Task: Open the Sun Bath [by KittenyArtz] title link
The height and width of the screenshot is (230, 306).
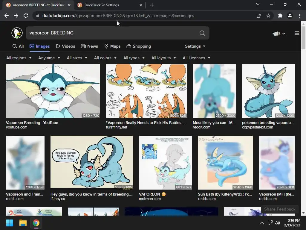Action: coord(225,194)
